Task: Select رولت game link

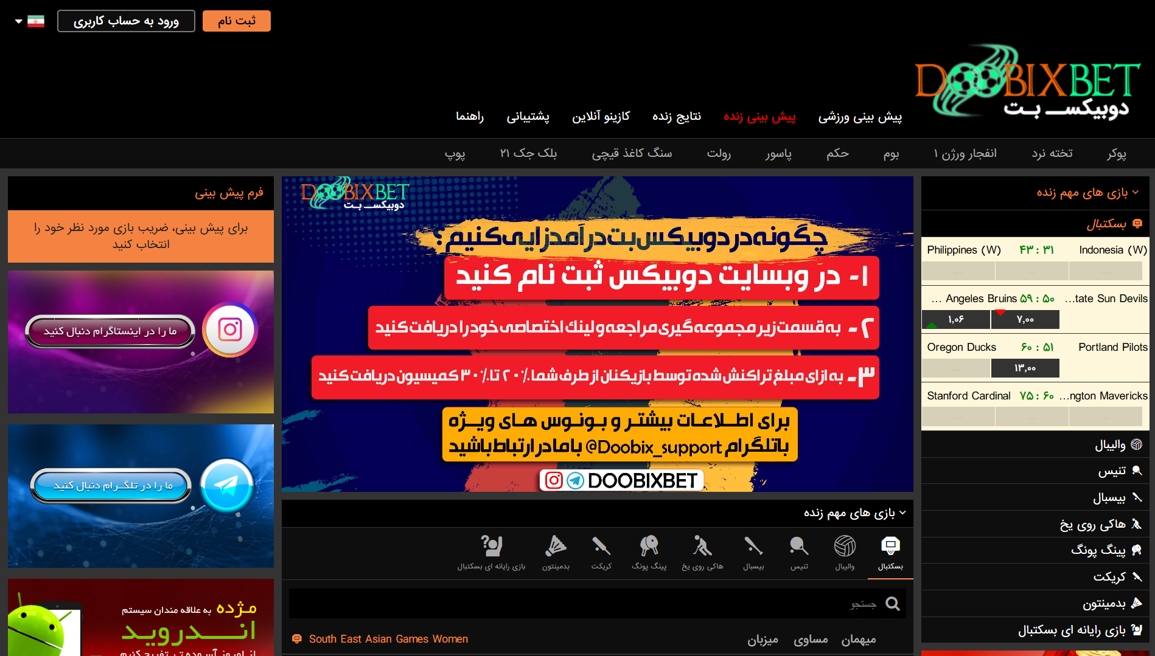Action: click(719, 153)
